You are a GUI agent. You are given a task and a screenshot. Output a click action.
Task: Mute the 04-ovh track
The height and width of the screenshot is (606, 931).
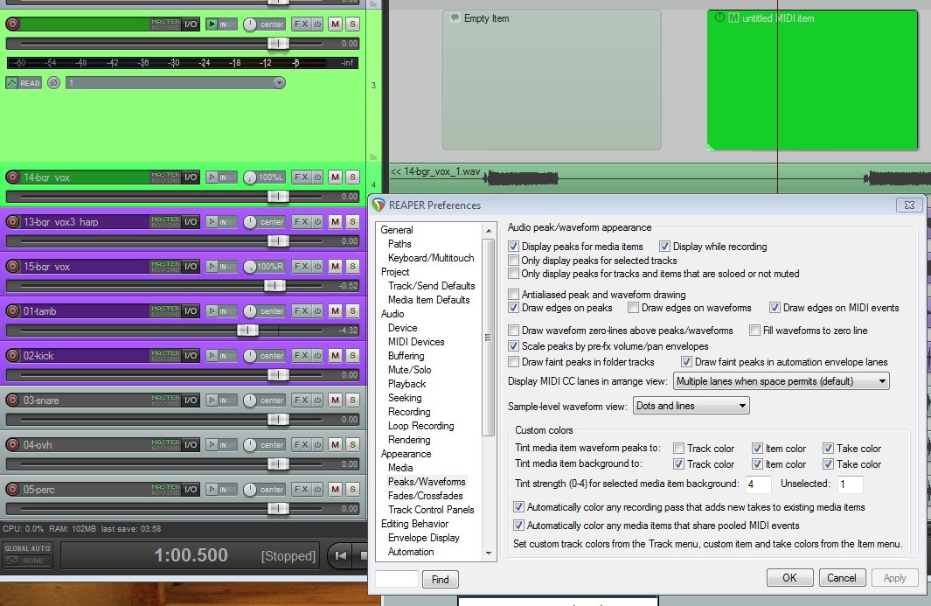[x=336, y=444]
